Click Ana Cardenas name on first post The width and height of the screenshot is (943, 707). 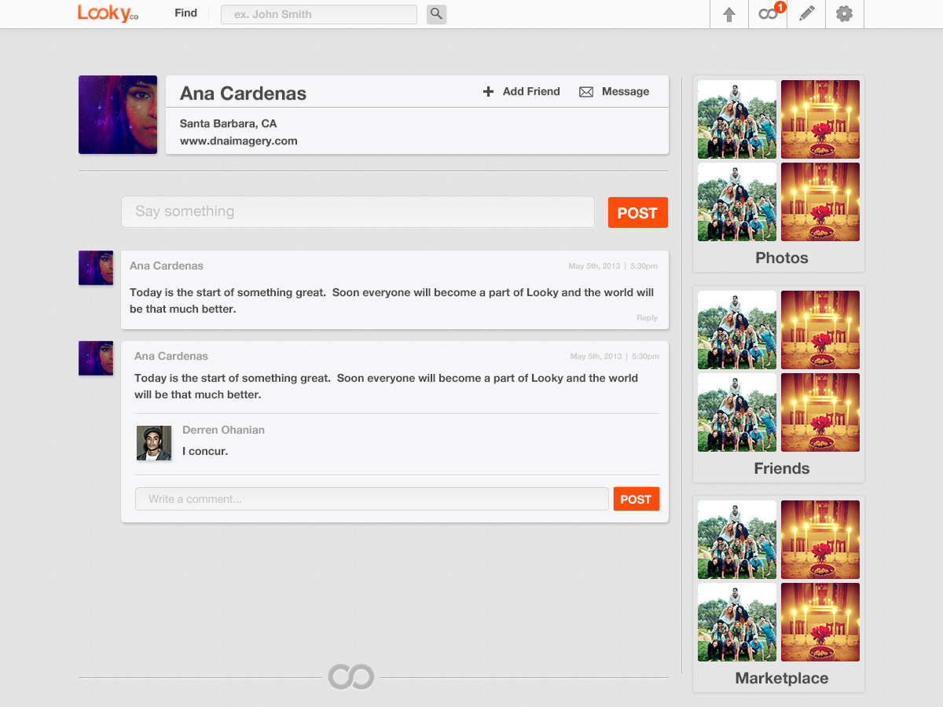coord(167,266)
